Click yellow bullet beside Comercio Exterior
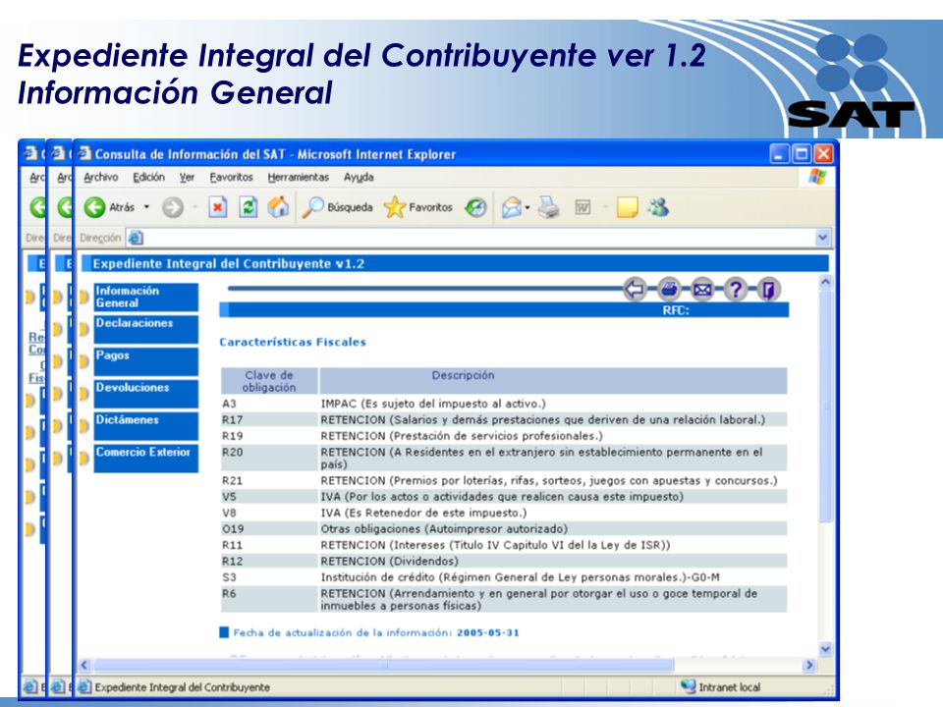943x707 pixels. 83,459
